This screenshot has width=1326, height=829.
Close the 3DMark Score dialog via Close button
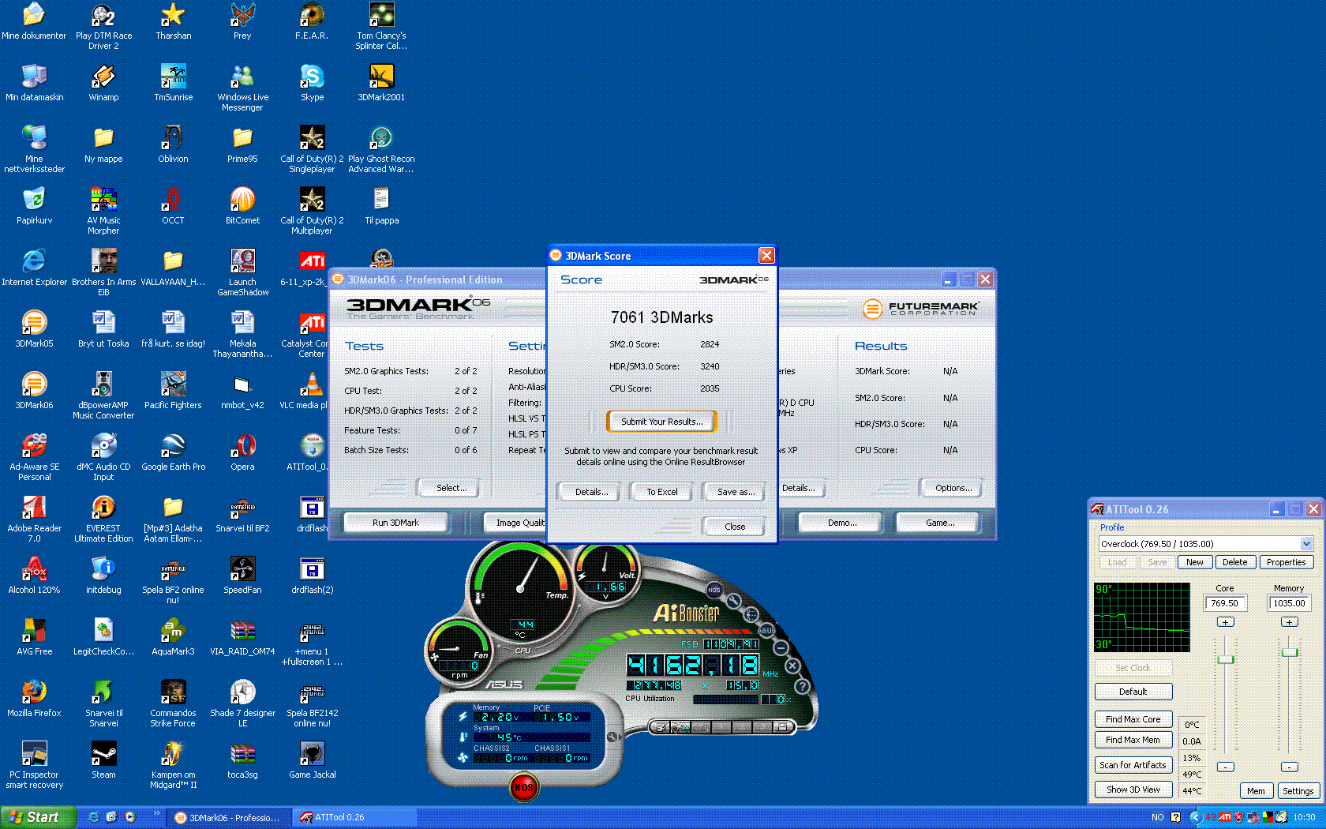click(x=734, y=527)
